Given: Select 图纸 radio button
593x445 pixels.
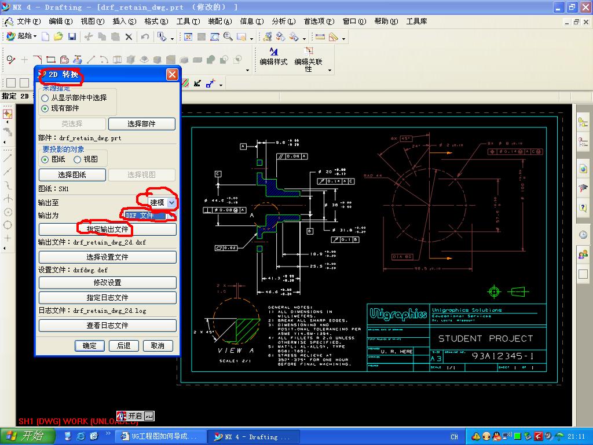Looking at the screenshot, I should tap(45, 160).
